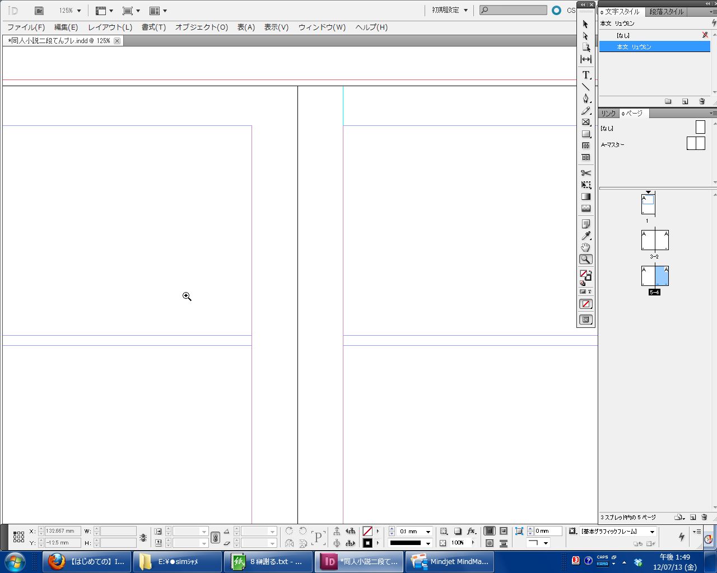The image size is (717, 573).
Task: Open the ファイル(F) menu
Action: pyautogui.click(x=26, y=27)
